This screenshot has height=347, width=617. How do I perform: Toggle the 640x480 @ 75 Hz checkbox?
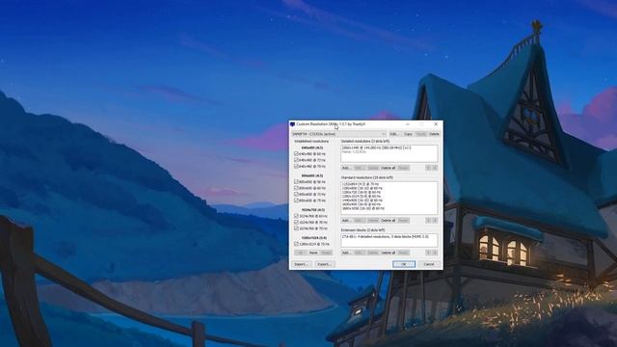[x=296, y=167]
